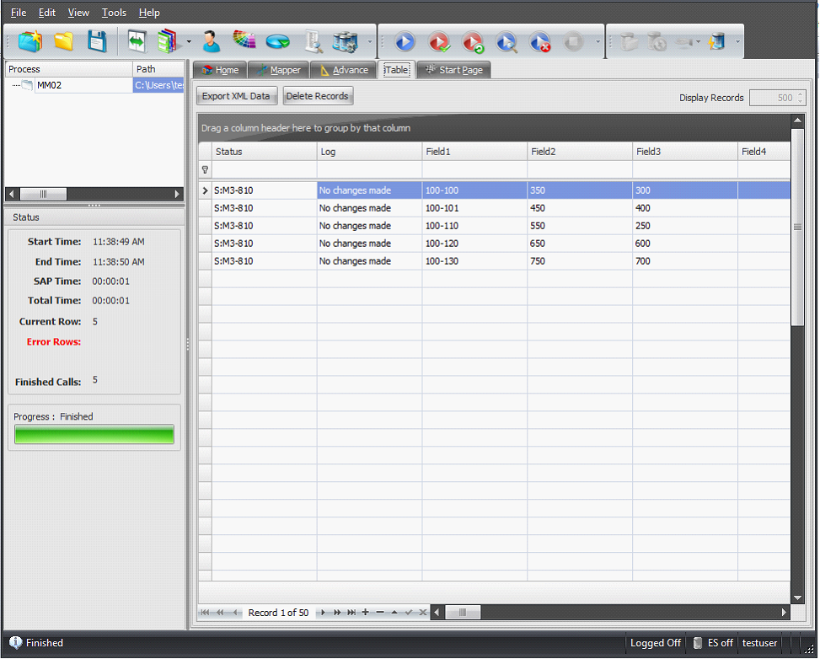Click the green arrows document icon

(x=137, y=40)
